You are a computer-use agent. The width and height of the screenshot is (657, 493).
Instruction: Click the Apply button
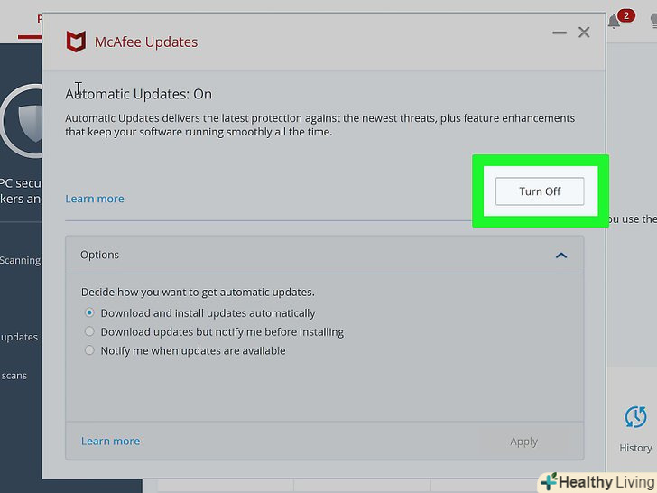pyautogui.click(x=523, y=442)
